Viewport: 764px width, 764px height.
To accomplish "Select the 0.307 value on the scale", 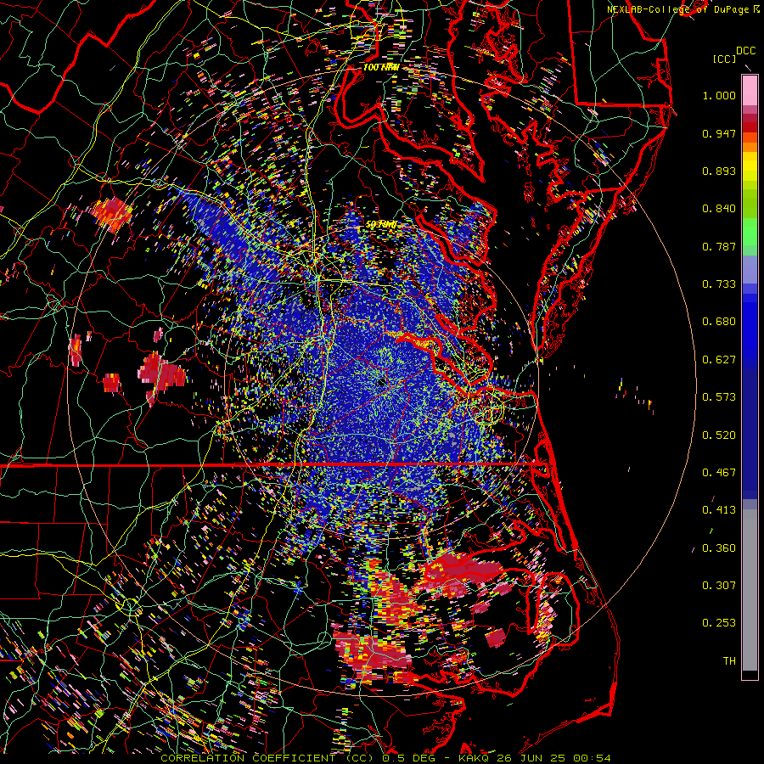I will (719, 586).
